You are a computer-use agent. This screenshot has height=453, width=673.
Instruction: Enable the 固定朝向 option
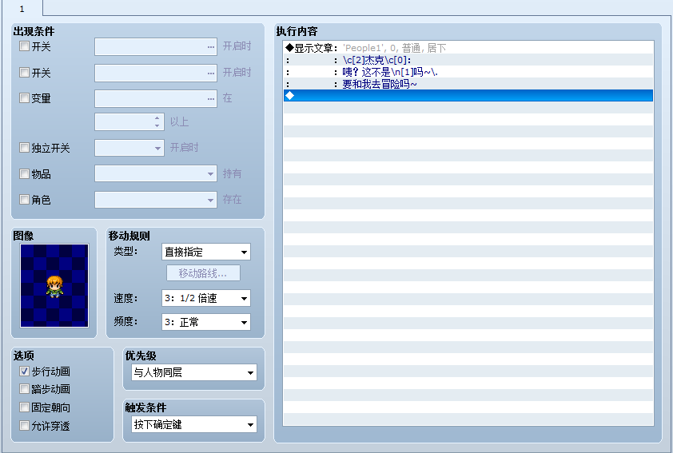[x=25, y=407]
